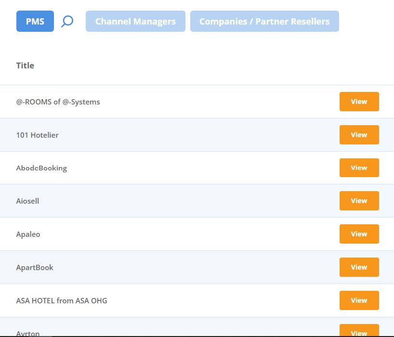View ASA HOTEL from ASA OHG
The width and height of the screenshot is (394, 337).
[x=359, y=300]
